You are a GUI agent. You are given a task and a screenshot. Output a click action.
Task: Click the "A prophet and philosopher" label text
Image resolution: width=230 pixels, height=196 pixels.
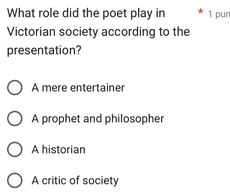tap(98, 119)
